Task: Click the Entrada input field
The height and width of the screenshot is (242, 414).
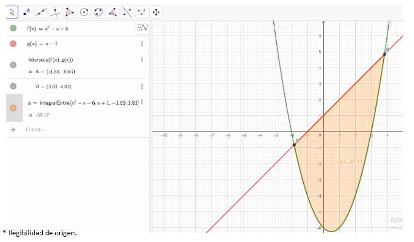Action: click(x=73, y=129)
